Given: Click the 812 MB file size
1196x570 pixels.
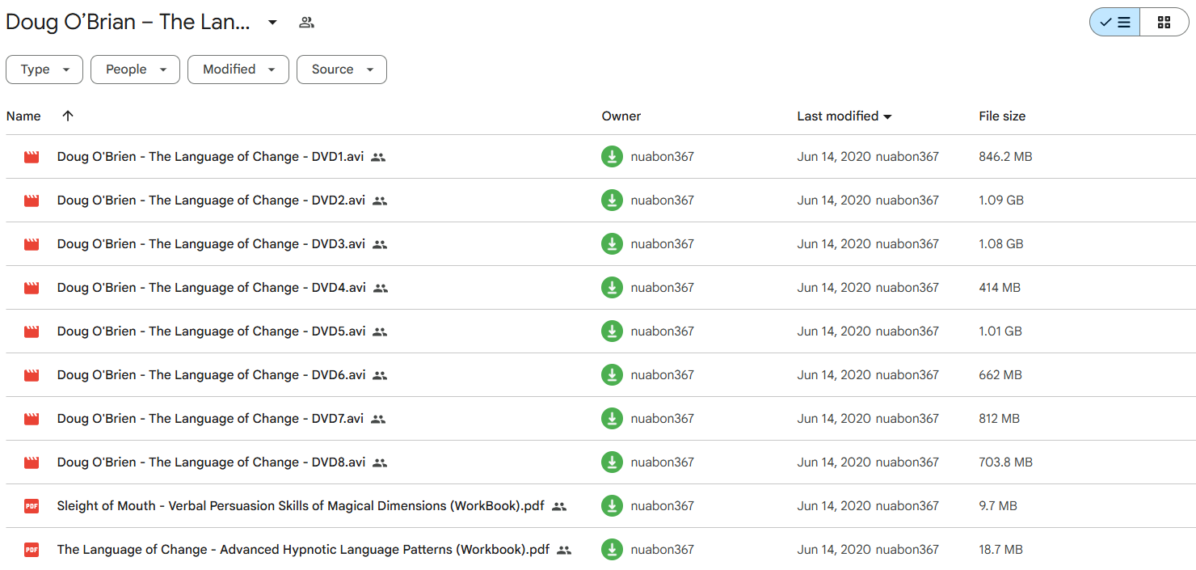Looking at the screenshot, I should click(x=999, y=419).
